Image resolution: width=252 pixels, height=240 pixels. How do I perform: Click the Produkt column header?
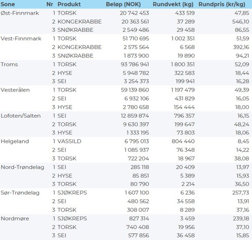click(69, 4)
